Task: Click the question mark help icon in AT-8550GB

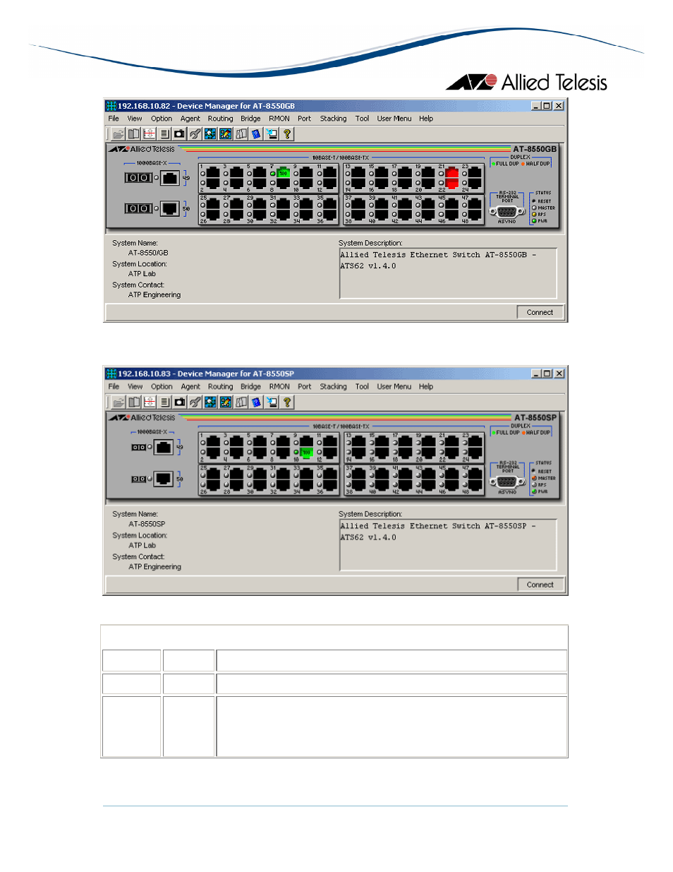Action: tap(287, 133)
